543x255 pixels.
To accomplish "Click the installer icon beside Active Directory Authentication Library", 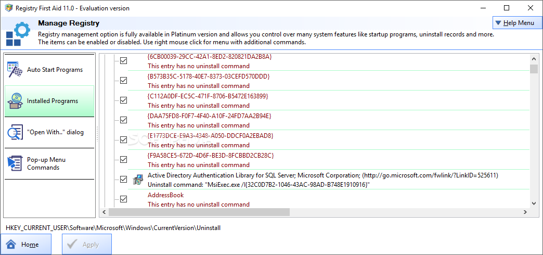I will (x=137, y=180).
